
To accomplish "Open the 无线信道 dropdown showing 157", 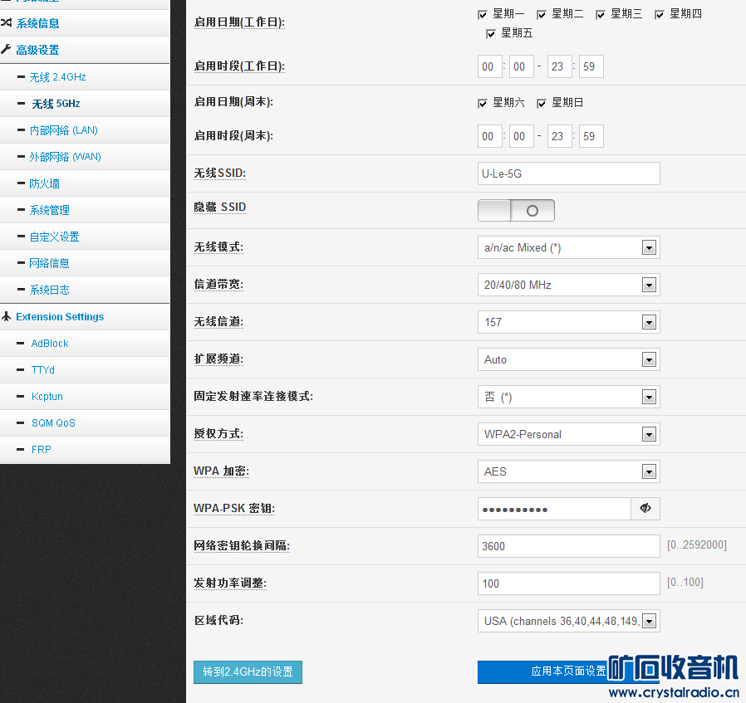I will point(568,322).
